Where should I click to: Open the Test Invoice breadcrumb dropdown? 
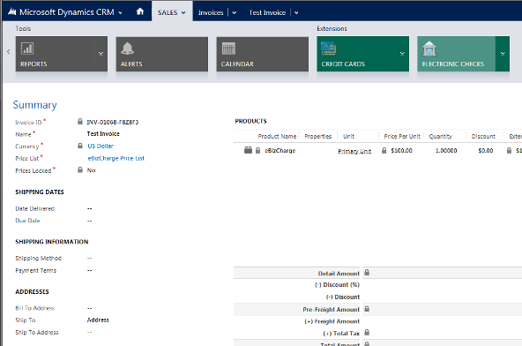click(296, 12)
